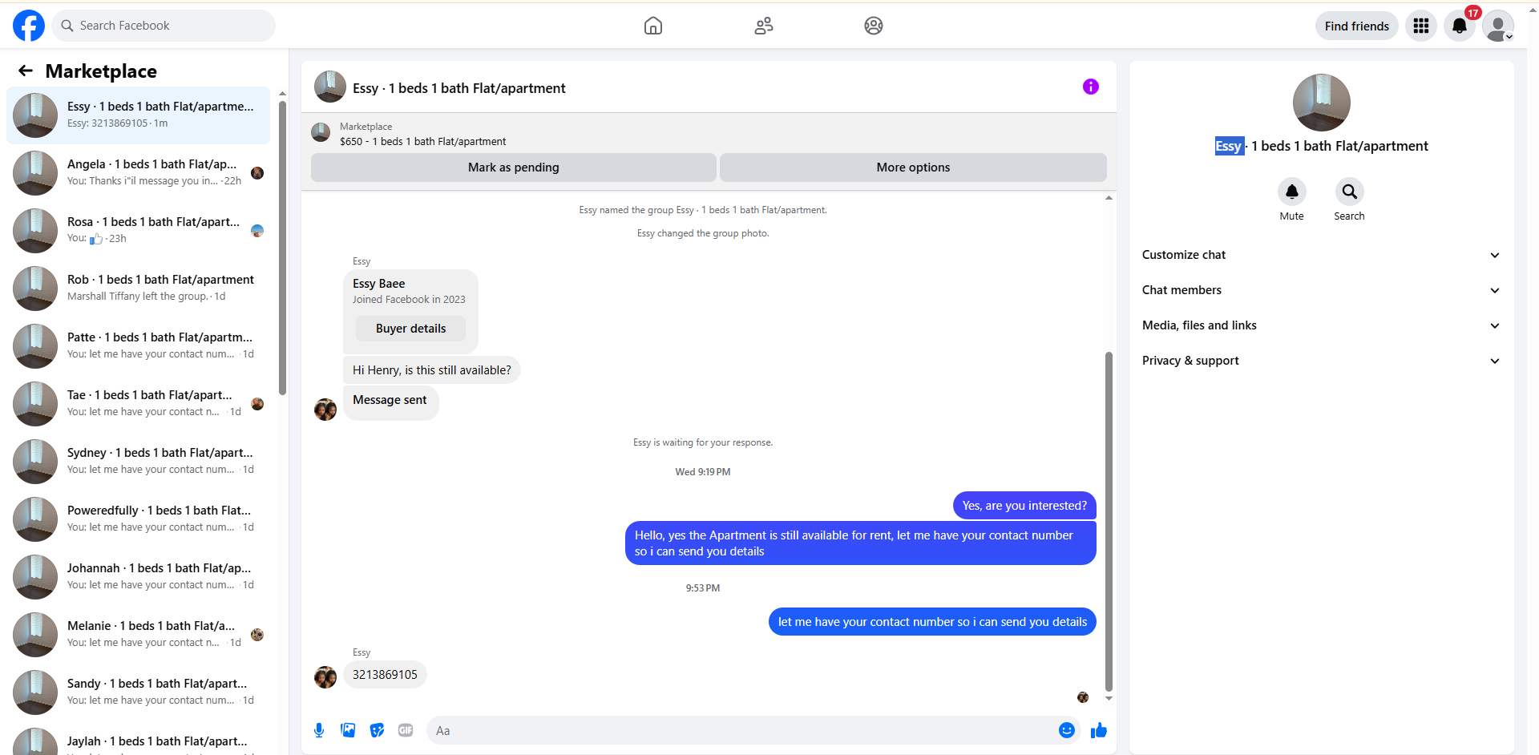Click the chat messages scrollbar
1539x755 pixels.
click(1109, 521)
